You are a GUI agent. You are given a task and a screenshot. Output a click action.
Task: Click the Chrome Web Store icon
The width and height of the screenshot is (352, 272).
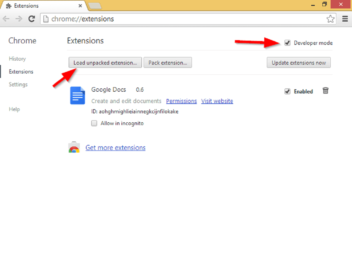click(x=74, y=147)
